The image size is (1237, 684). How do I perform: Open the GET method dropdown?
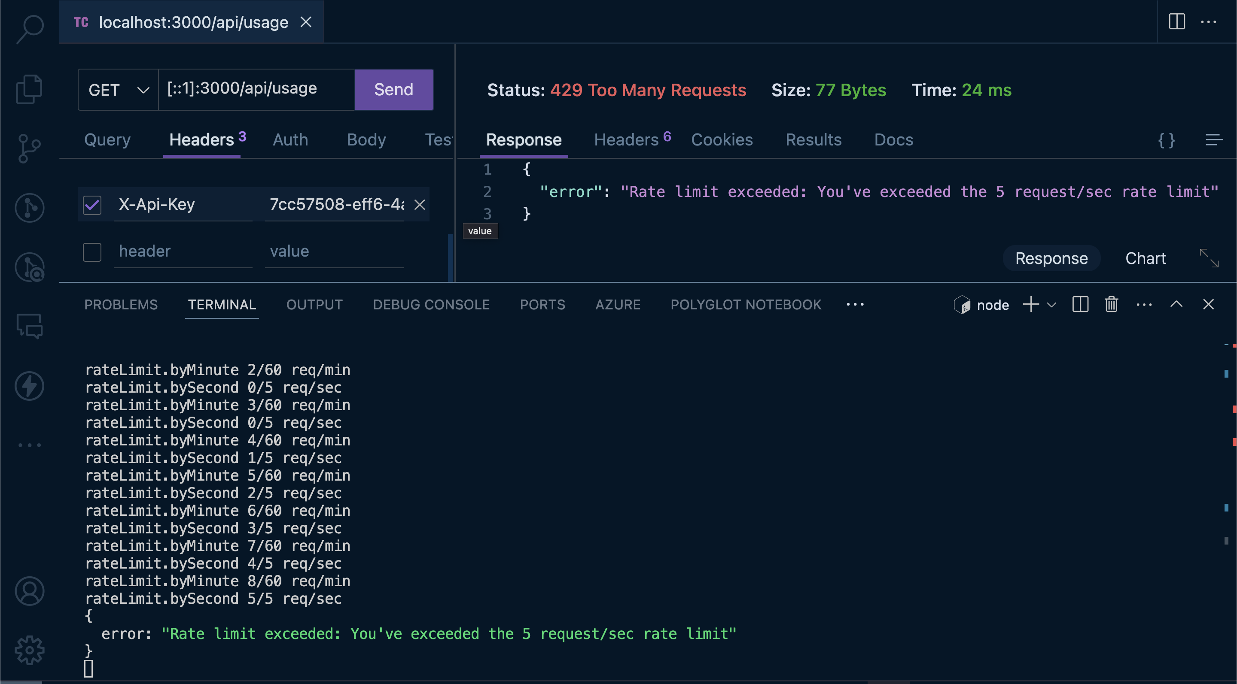tap(117, 89)
